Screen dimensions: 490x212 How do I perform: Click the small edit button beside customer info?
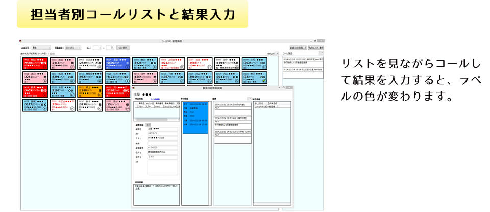pos(148,125)
